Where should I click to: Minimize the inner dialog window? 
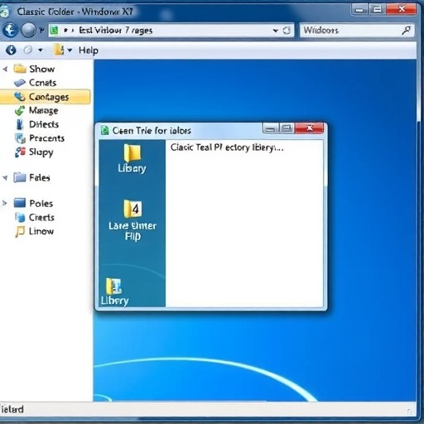pos(271,128)
